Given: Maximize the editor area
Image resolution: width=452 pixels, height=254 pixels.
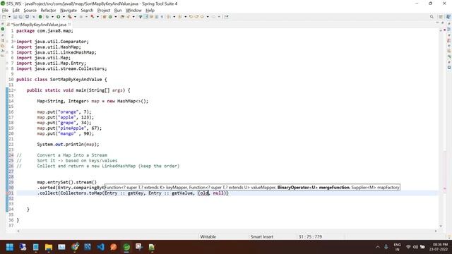Looking at the screenshot, I should [x=443, y=23].
